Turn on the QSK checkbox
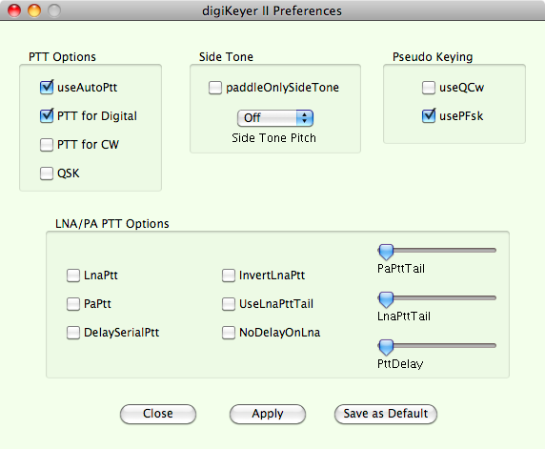 (47, 173)
